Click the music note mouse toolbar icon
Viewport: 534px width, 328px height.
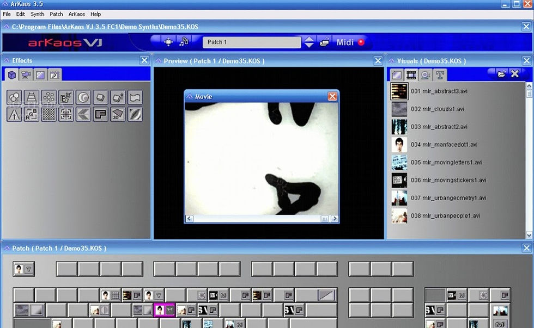point(184,42)
